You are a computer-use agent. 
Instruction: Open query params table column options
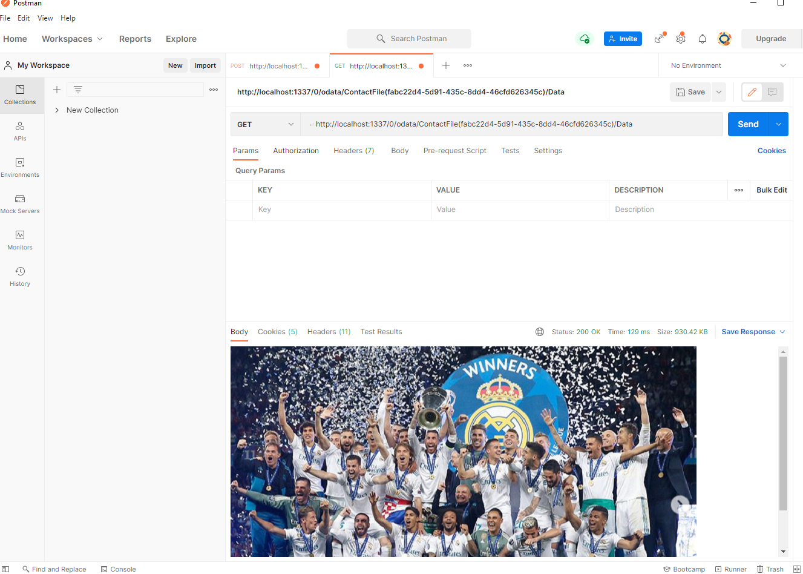pyautogui.click(x=739, y=190)
